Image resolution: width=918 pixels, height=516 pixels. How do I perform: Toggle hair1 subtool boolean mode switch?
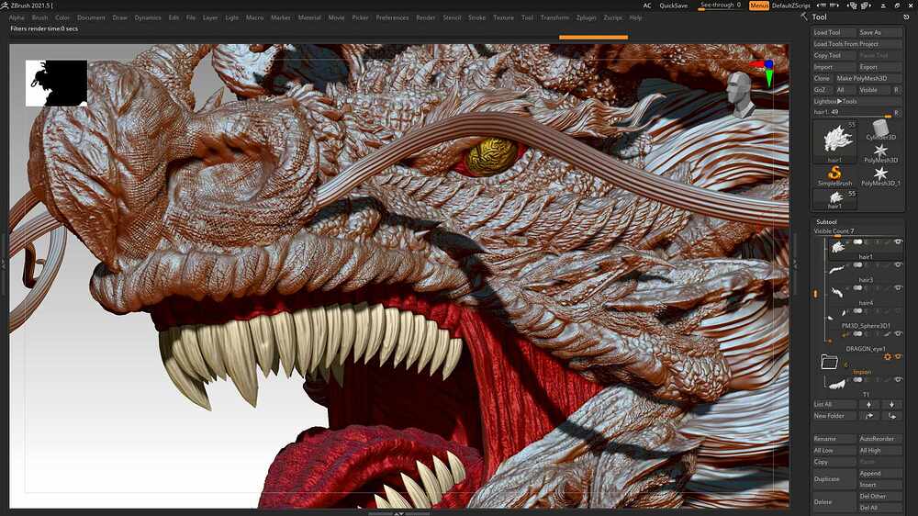pos(857,241)
